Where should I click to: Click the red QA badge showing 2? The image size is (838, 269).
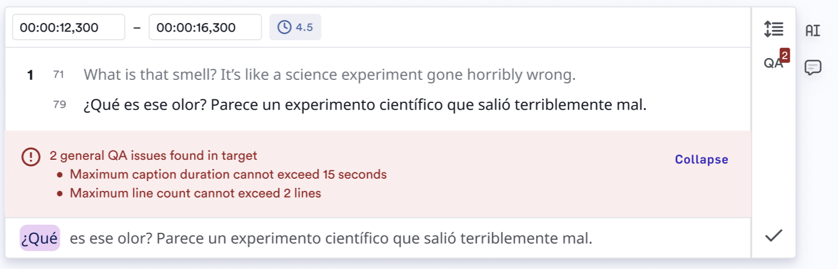(784, 55)
